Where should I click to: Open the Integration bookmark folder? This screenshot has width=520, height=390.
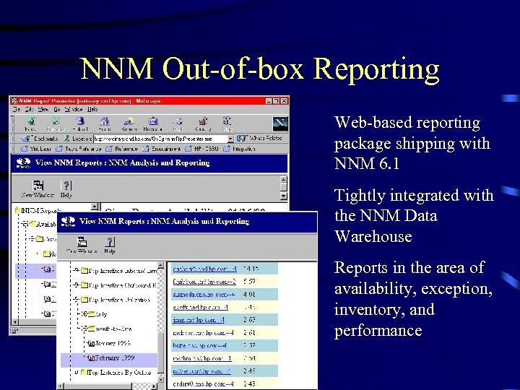pos(239,149)
